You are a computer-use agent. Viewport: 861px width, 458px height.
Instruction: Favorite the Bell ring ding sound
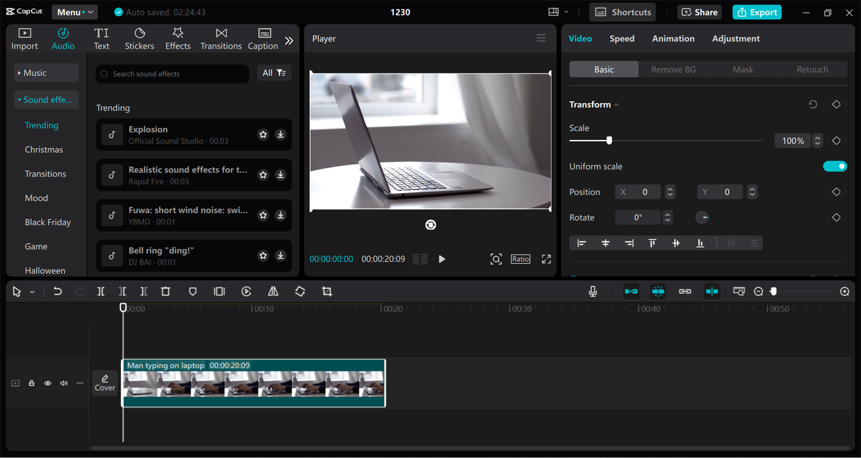263,256
